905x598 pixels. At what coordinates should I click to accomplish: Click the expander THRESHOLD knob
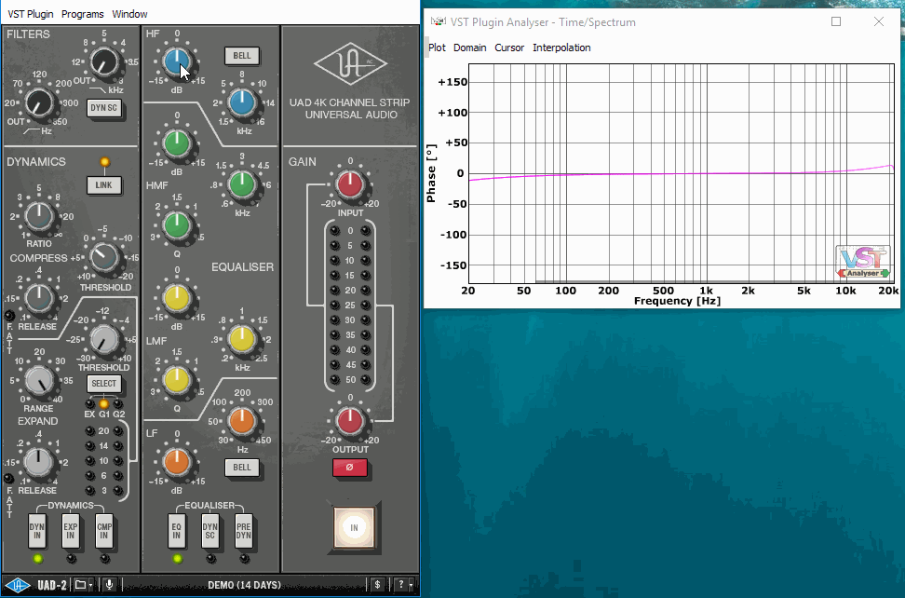click(x=104, y=340)
